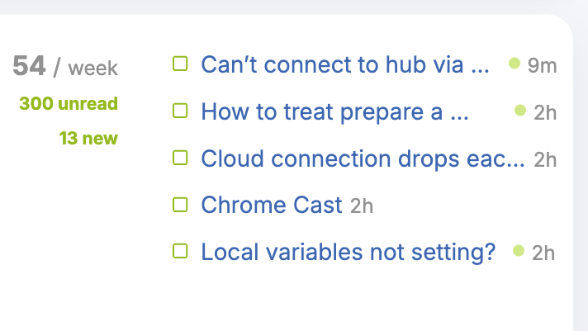Click the square icon beside Chrome Cast

tap(180, 205)
